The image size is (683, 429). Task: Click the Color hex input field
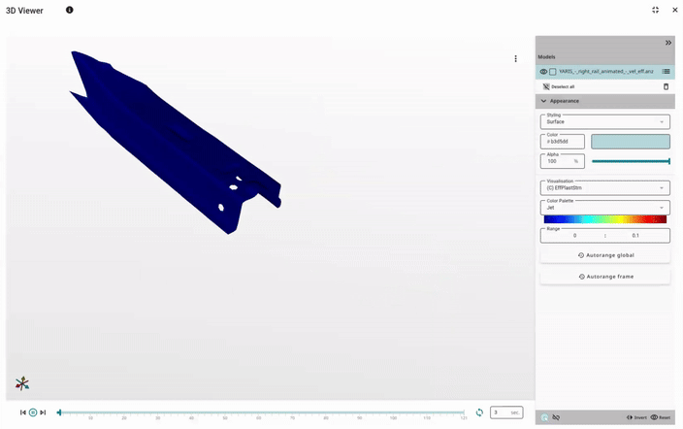pyautogui.click(x=563, y=142)
